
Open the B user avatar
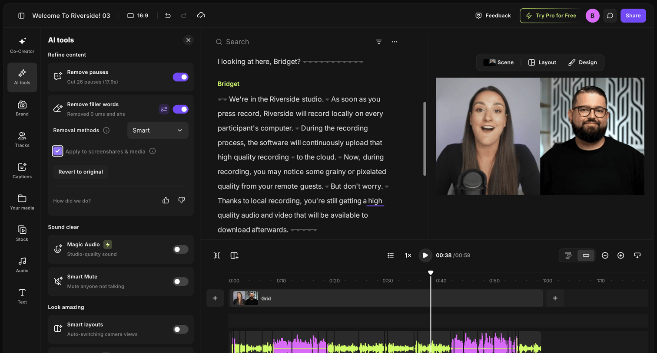(592, 16)
